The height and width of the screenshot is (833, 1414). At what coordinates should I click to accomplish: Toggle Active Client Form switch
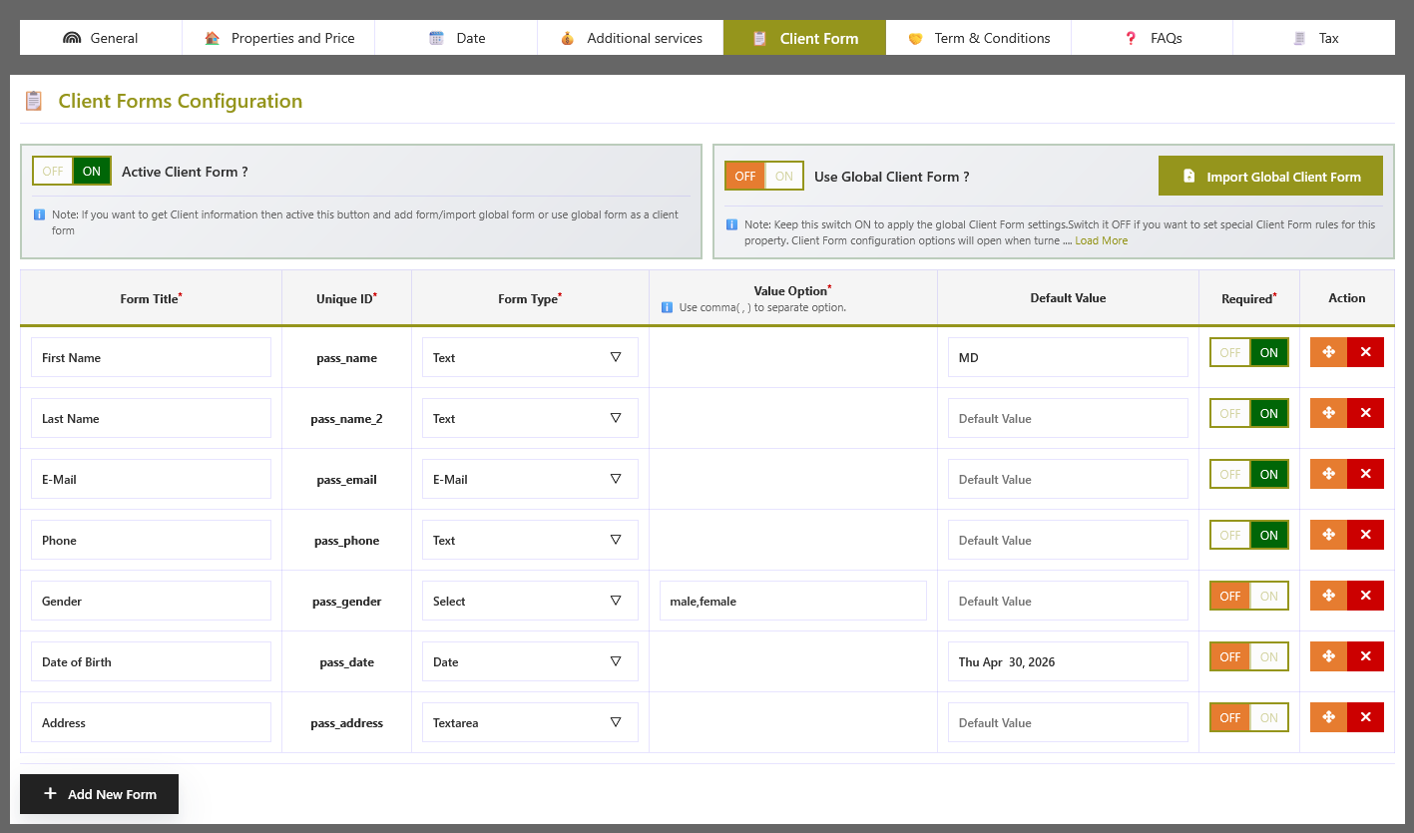coord(72,171)
